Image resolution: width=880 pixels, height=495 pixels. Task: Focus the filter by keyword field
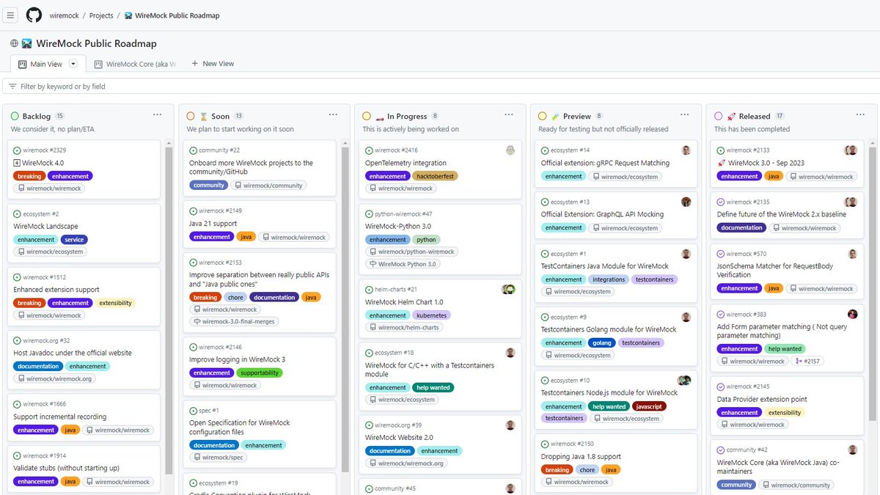pyautogui.click(x=440, y=87)
